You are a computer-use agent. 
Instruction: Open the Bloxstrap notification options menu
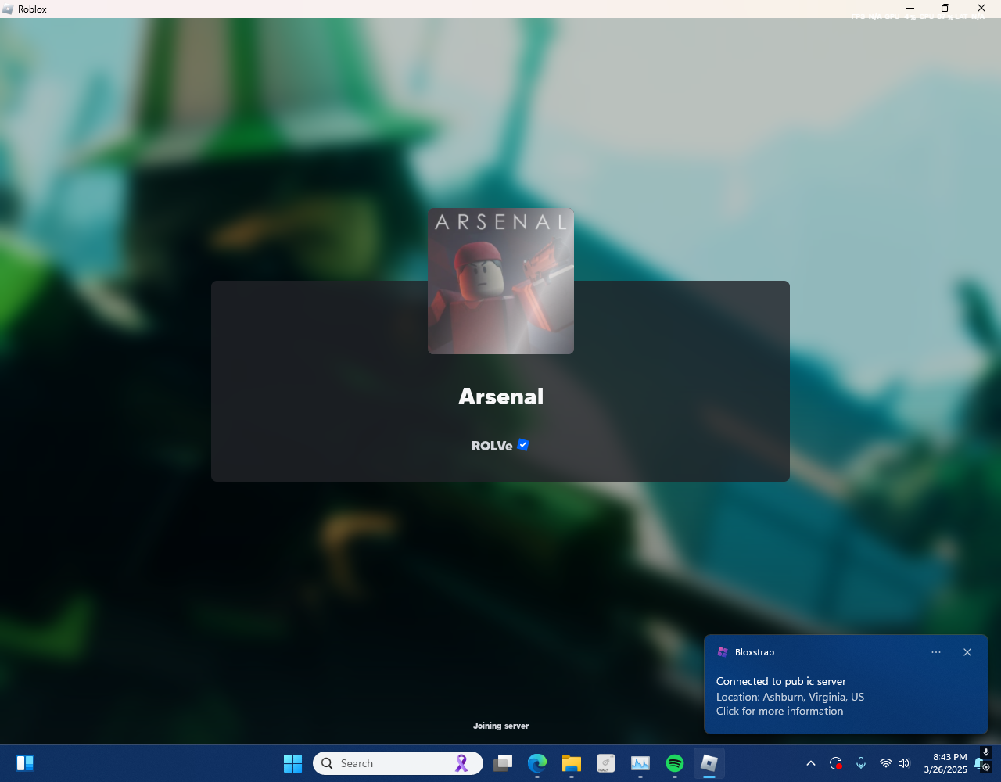[936, 652]
